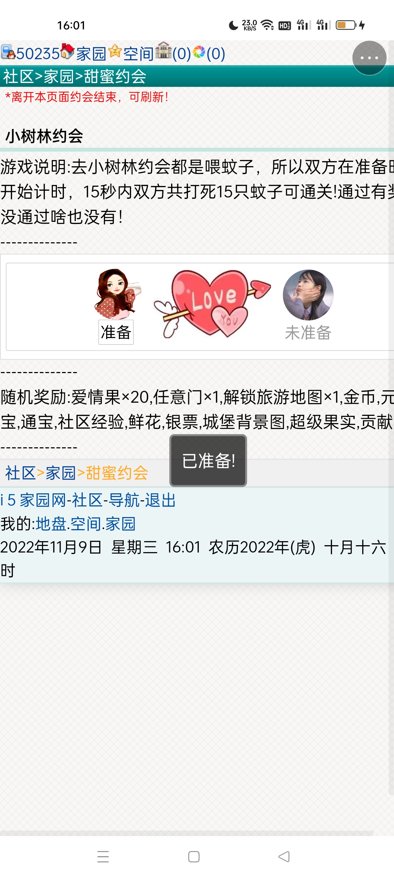394x877 pixels.
Task: Click the 准备 ready button
Action: [116, 332]
